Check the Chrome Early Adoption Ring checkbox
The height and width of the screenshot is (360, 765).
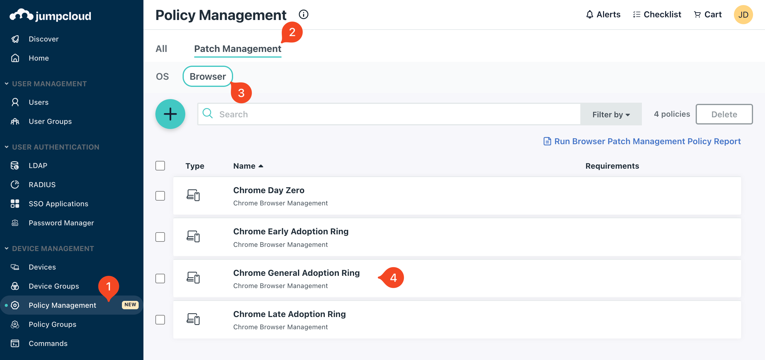coord(160,237)
